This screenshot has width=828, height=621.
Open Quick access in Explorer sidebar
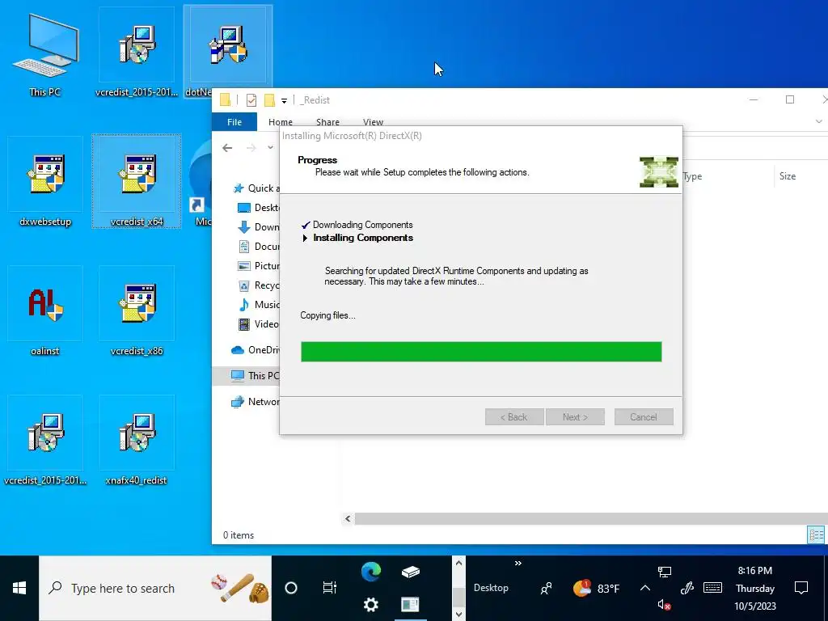click(x=256, y=188)
